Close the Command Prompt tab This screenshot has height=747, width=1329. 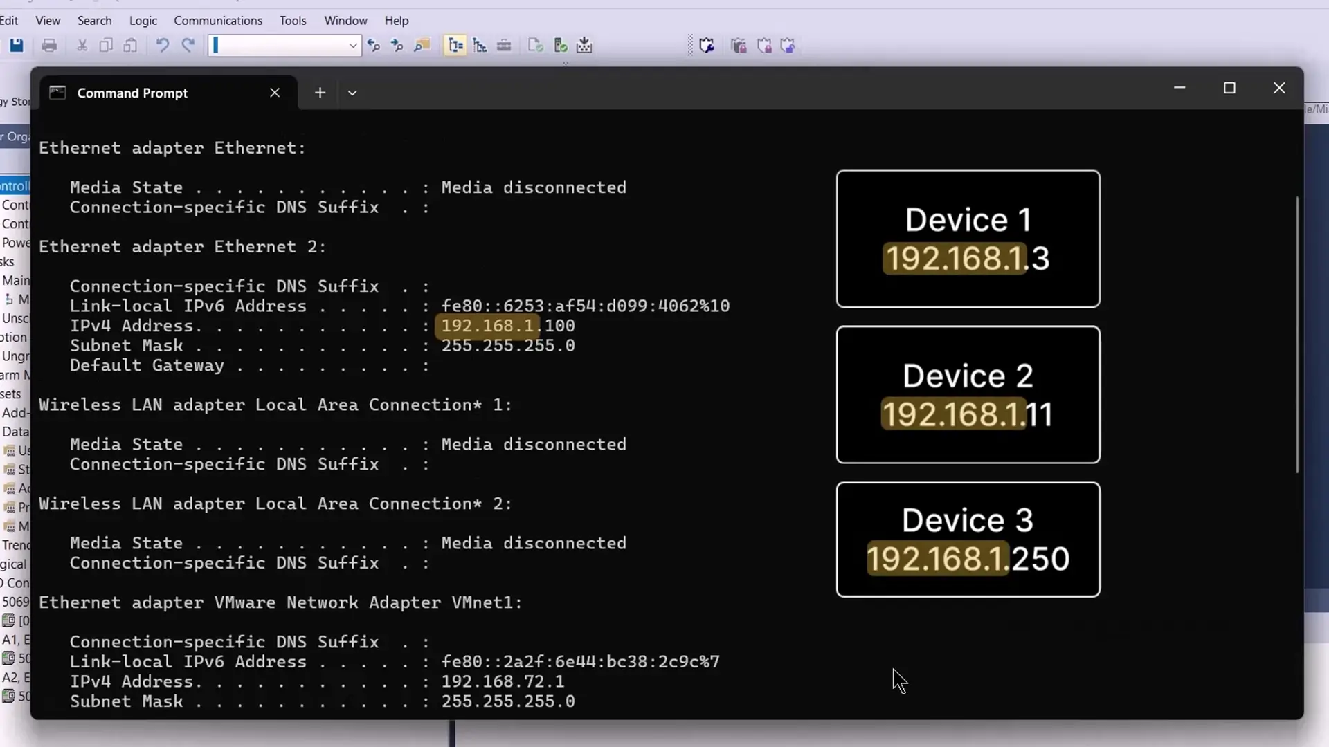point(275,93)
